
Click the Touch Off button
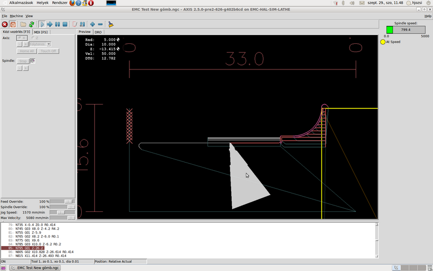(48, 51)
